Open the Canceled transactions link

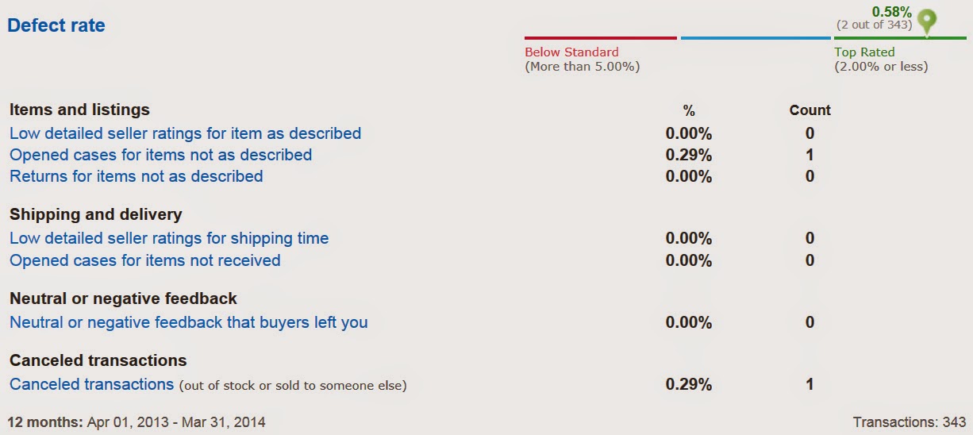tap(91, 384)
